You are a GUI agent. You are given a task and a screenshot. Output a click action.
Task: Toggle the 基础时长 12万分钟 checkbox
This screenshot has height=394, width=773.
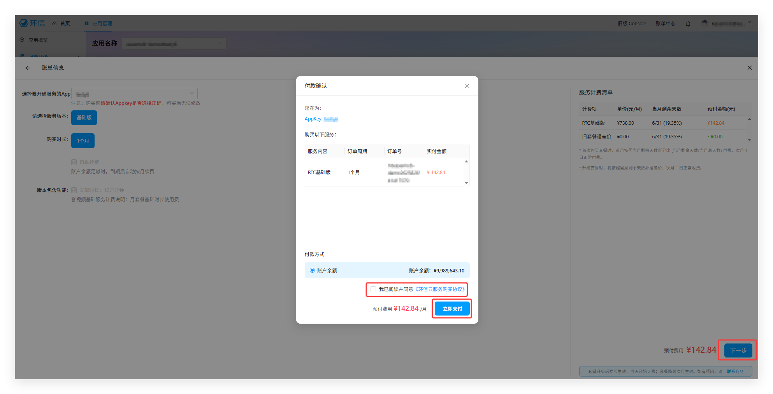pos(74,190)
